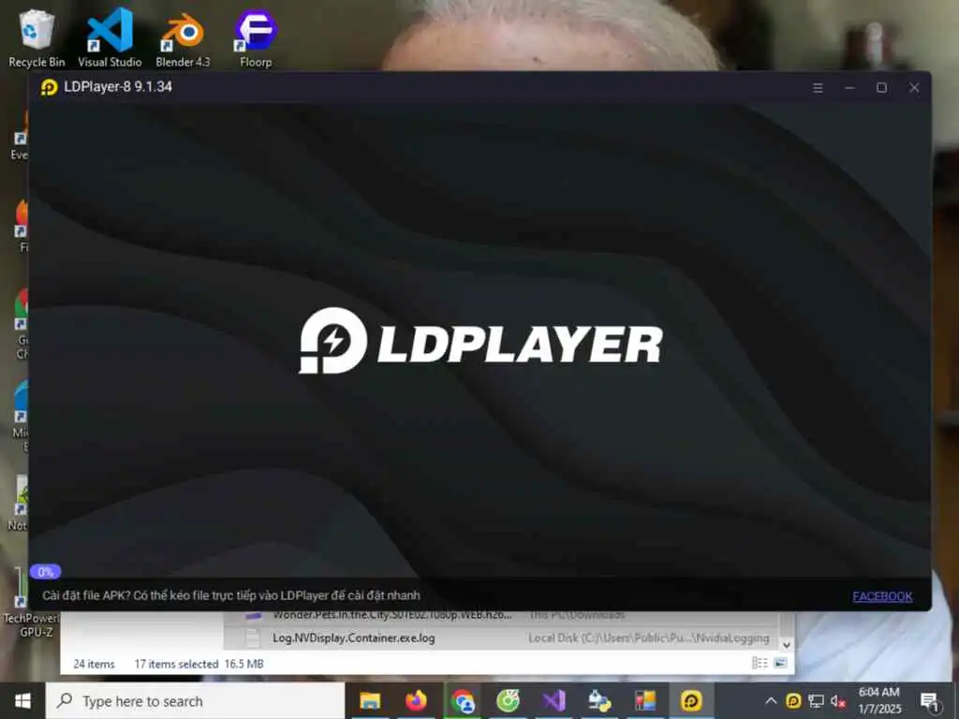Click Explorer scrollbar down arrow
Viewport: 959px width, 719px height.
pos(787,644)
